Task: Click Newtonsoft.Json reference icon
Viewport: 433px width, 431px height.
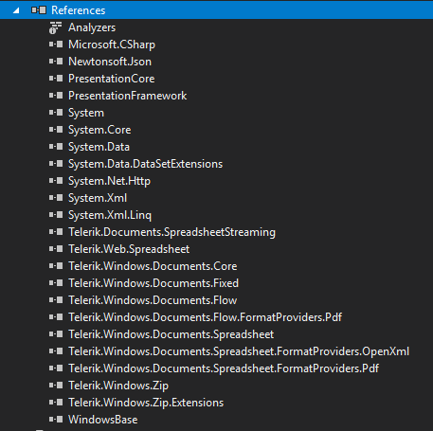Action: pos(56,62)
